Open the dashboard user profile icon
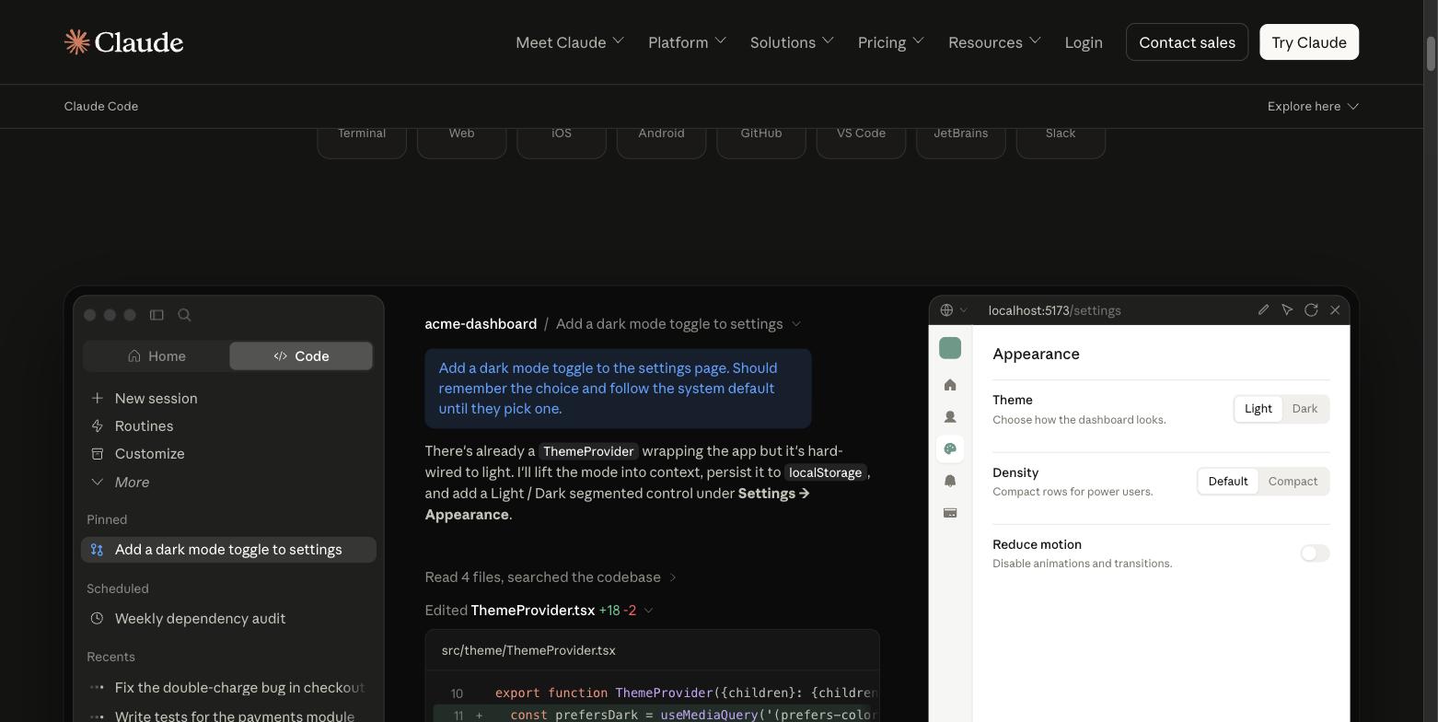1438x722 pixels. click(x=950, y=417)
